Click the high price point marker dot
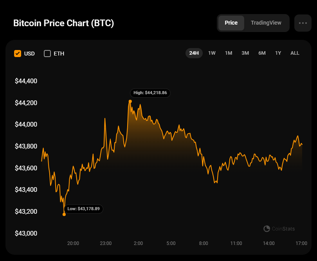Image resolution: width=317 pixels, height=261 pixels. [130, 101]
